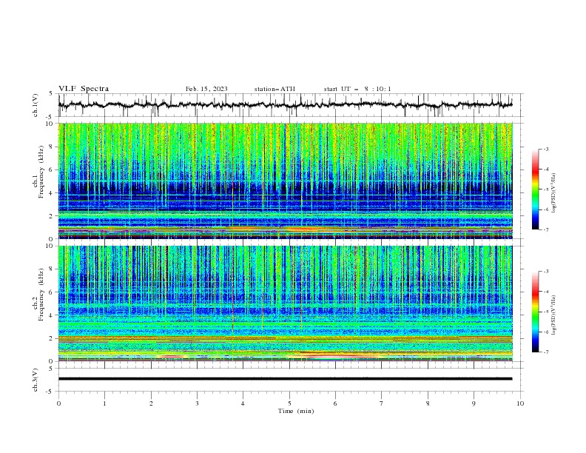
Task: Click the '8' tick on time axis
Action: pyautogui.click(x=428, y=403)
